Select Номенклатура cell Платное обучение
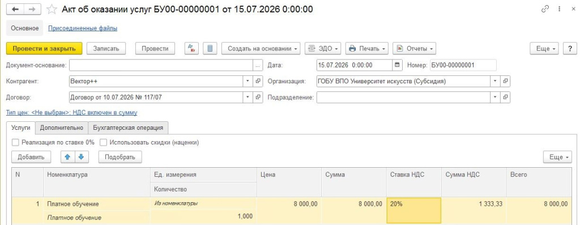This screenshot has height=225, width=580. [x=97, y=204]
